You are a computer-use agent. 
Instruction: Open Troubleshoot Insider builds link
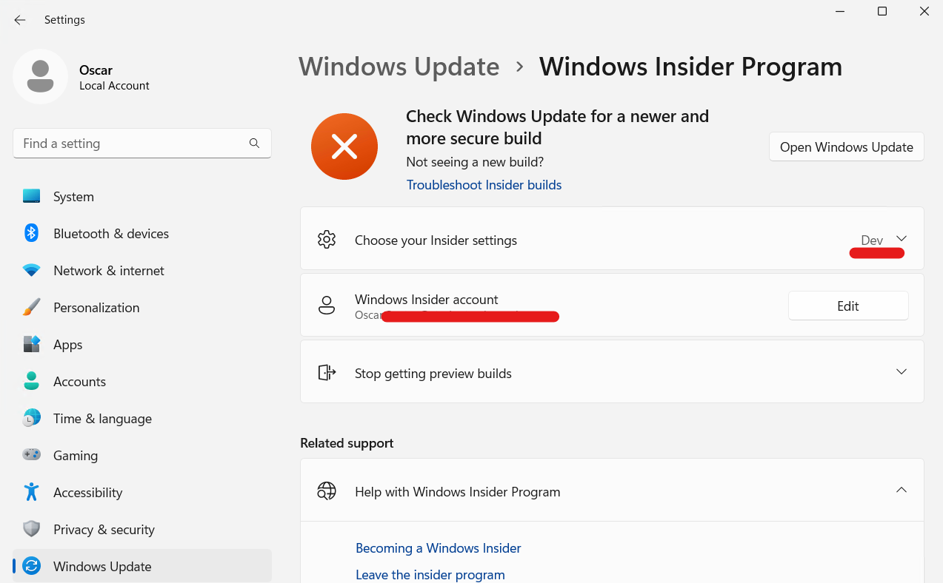pos(484,184)
